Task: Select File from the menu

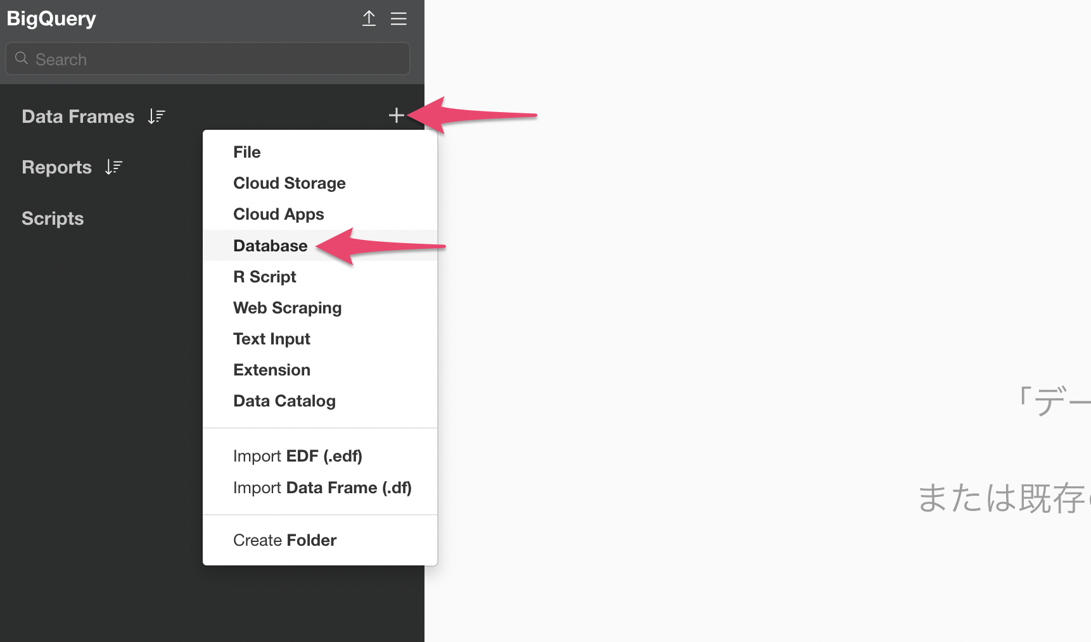Action: coord(247,152)
